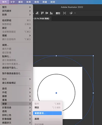Click the horizontal align right icon
Image resolution: width=102 pixels, height=125 pixels.
[37, 13]
